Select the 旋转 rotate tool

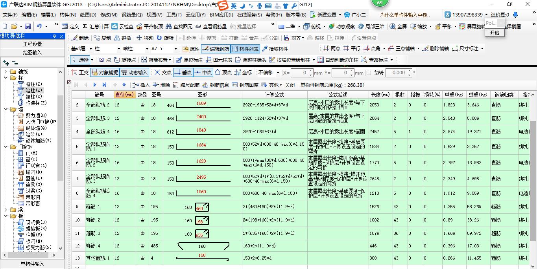165,38
